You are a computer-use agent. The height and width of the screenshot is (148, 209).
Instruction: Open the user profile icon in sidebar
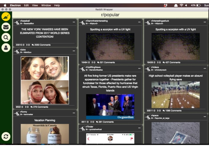[x=6, y=48]
